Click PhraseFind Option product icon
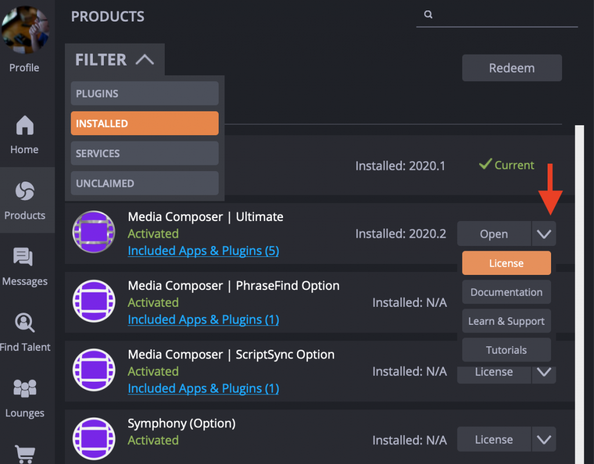 pyautogui.click(x=94, y=301)
